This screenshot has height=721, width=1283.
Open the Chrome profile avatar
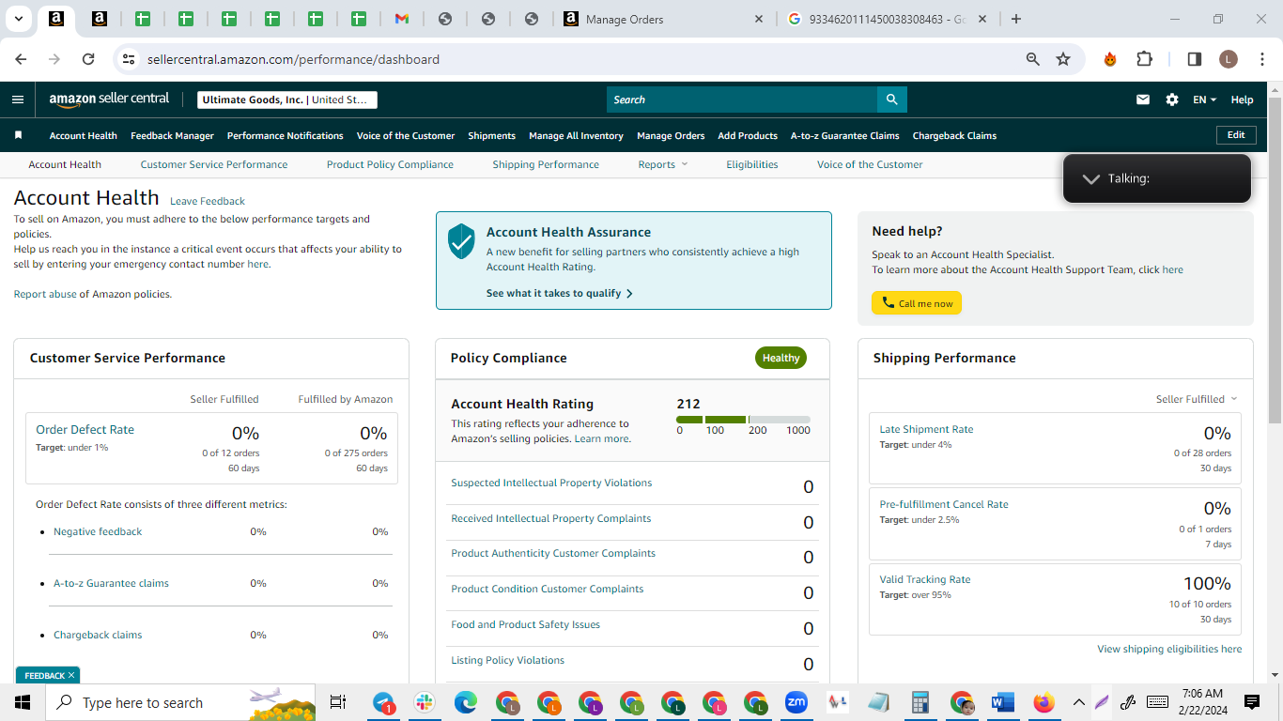pos(1229,59)
